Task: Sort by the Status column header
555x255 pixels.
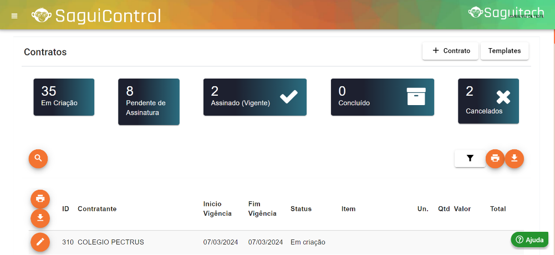Action: [x=301, y=209]
